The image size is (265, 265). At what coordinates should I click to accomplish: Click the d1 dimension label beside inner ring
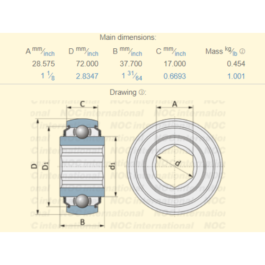[112, 166]
